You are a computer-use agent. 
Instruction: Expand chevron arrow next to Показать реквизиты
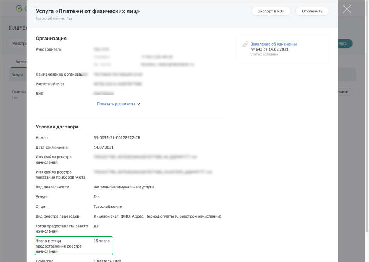tap(138, 104)
